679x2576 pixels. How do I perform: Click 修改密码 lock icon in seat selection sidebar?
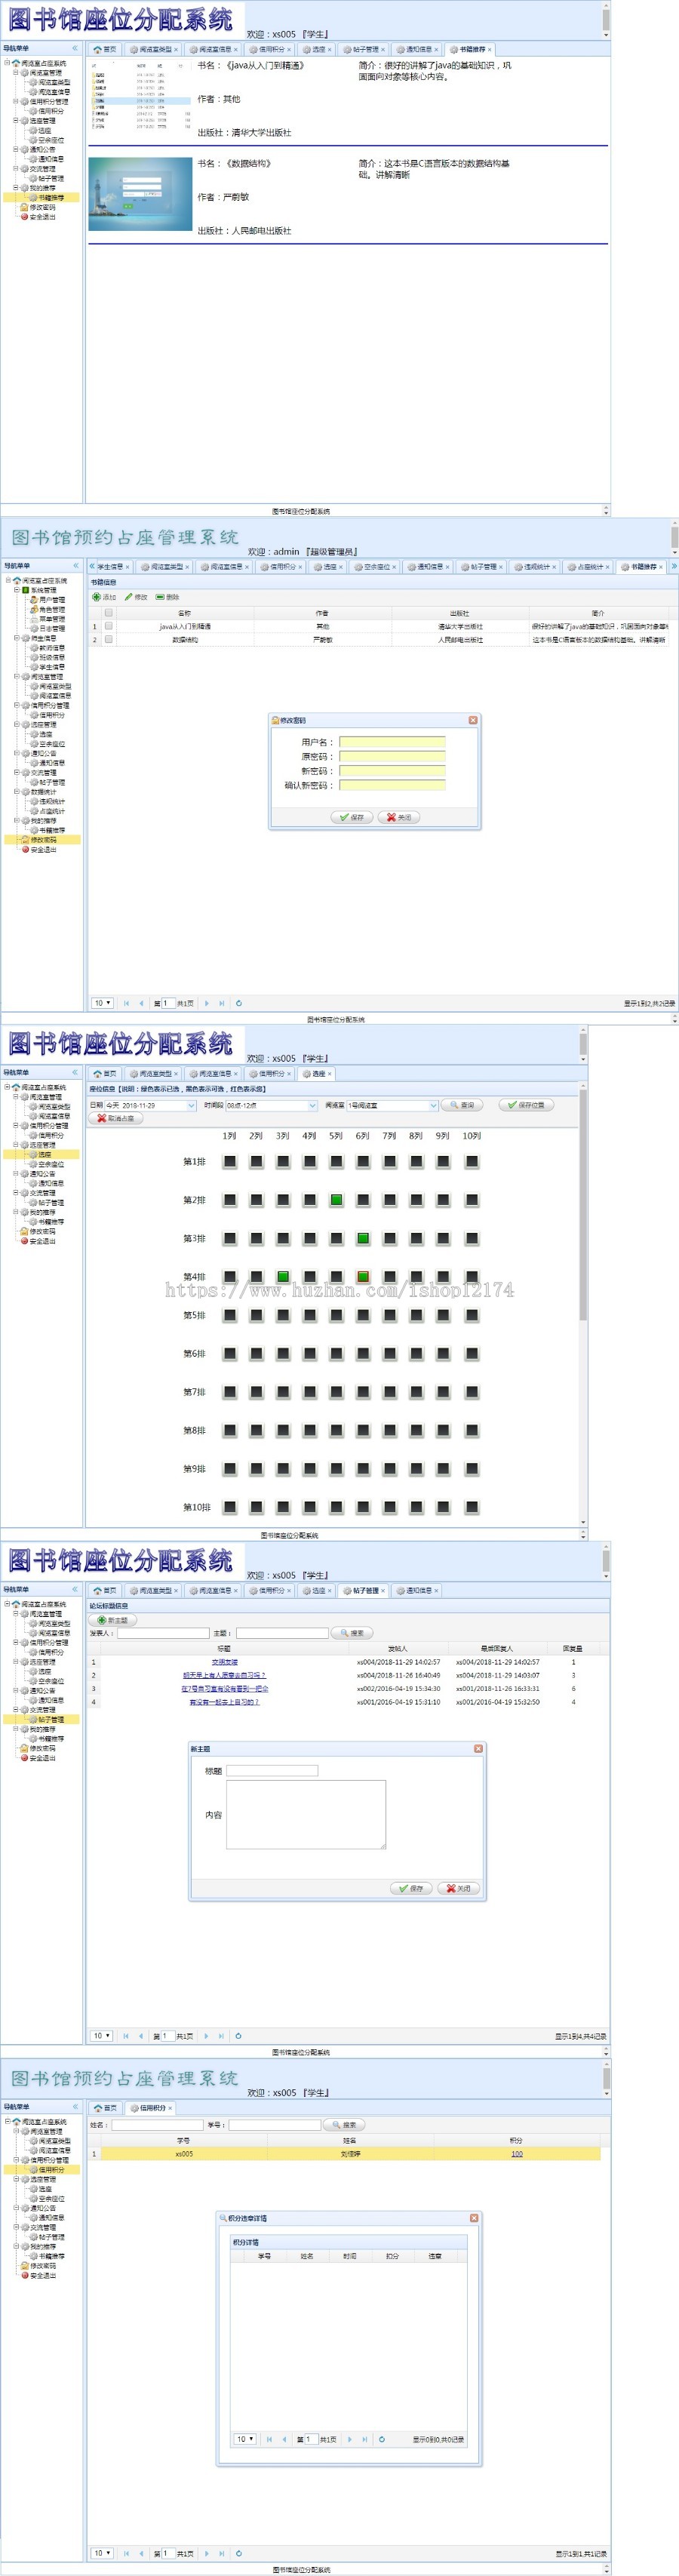tap(24, 1232)
